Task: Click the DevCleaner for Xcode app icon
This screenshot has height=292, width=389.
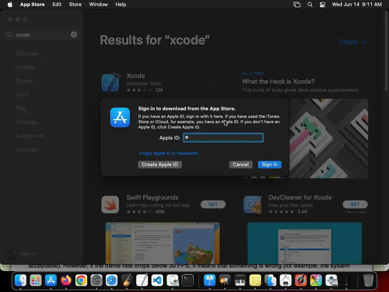Action: click(253, 205)
